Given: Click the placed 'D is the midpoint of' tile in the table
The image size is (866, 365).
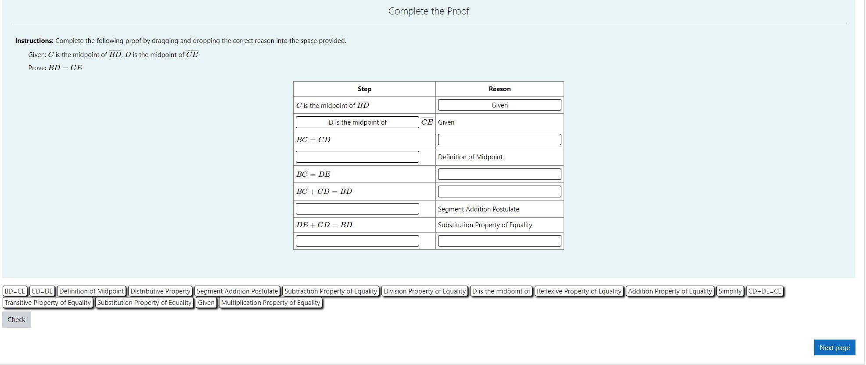Looking at the screenshot, I should (x=357, y=122).
